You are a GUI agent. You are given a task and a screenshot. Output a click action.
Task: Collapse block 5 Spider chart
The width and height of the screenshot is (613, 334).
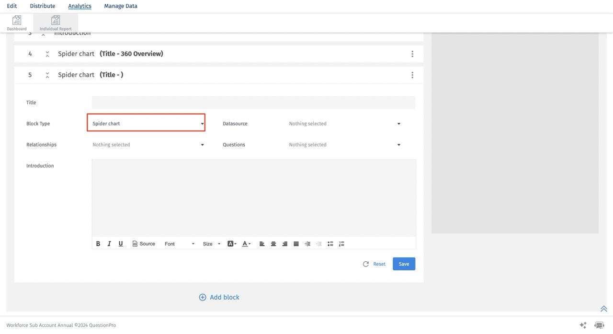(x=47, y=75)
